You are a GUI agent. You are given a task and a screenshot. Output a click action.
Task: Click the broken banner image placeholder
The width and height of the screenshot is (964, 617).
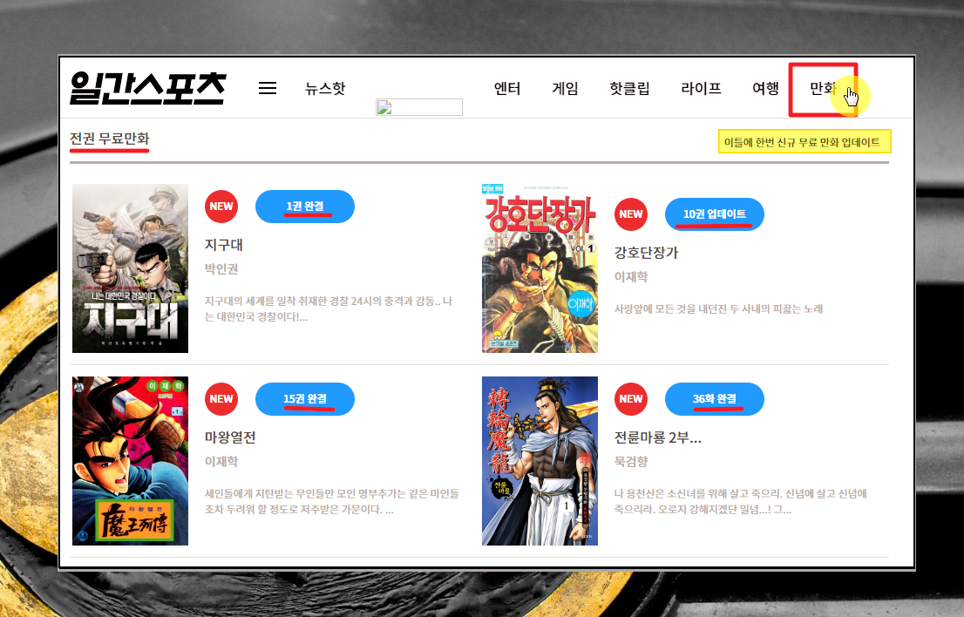tap(419, 107)
